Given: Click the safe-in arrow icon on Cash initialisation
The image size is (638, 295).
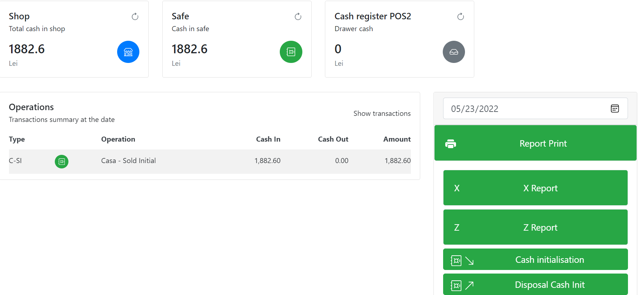Looking at the screenshot, I should pos(462,261).
